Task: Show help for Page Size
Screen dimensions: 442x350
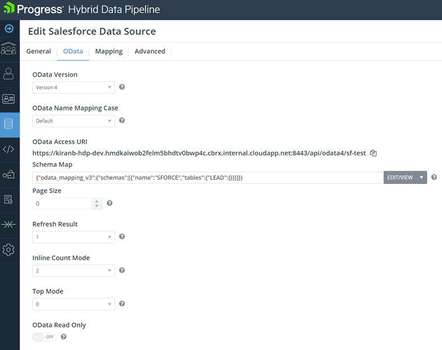Action: (109, 203)
